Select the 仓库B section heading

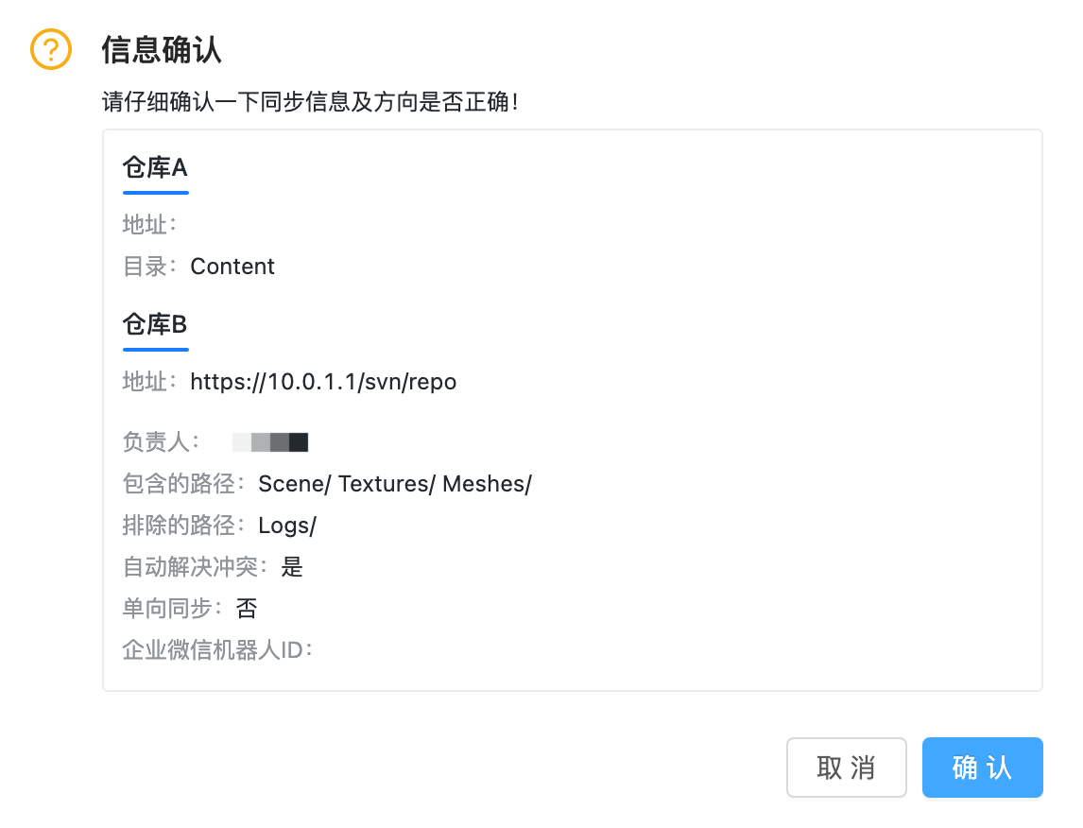pyautogui.click(x=155, y=325)
